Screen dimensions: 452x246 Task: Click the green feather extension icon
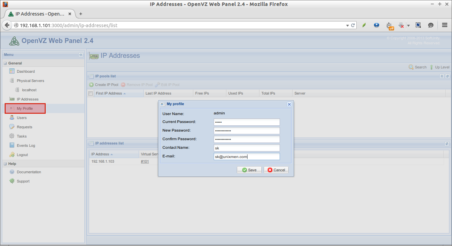click(x=364, y=25)
